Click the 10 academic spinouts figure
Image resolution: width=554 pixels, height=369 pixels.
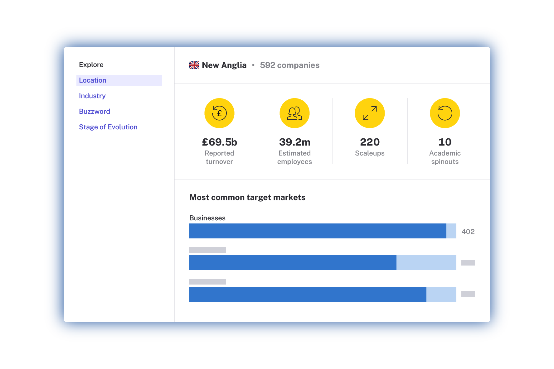[x=445, y=142]
